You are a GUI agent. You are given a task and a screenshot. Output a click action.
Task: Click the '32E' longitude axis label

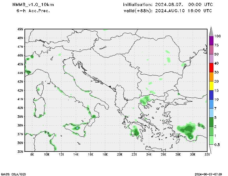tap(207, 155)
